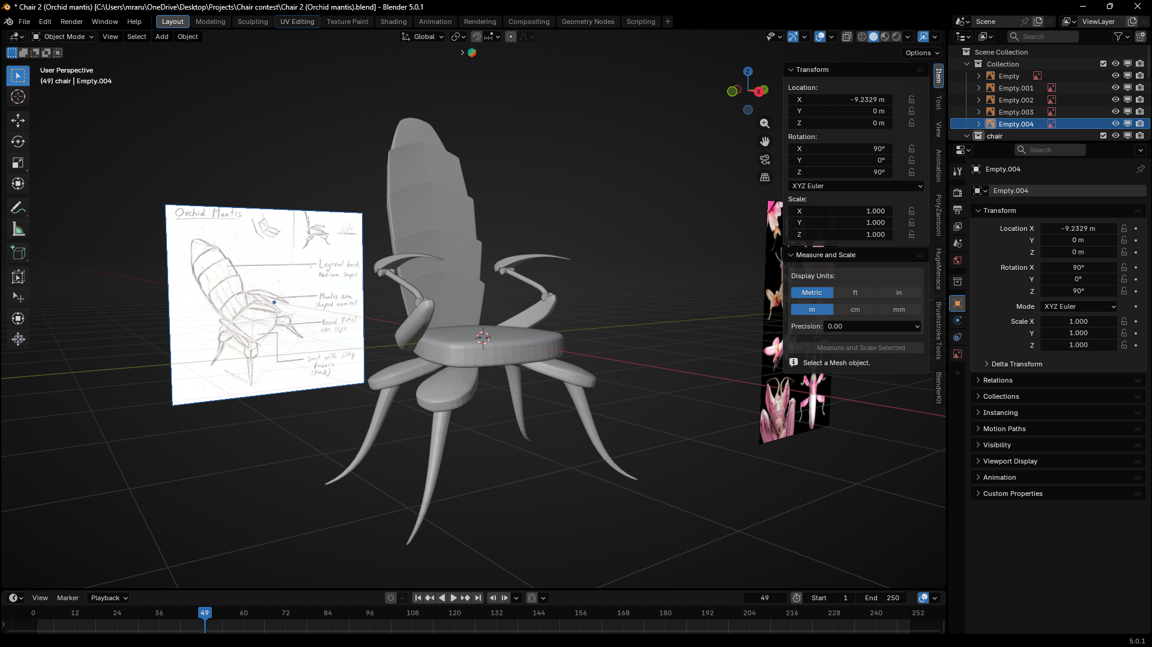
Task: Click the blue Z axis gizmo
Action: (x=747, y=71)
